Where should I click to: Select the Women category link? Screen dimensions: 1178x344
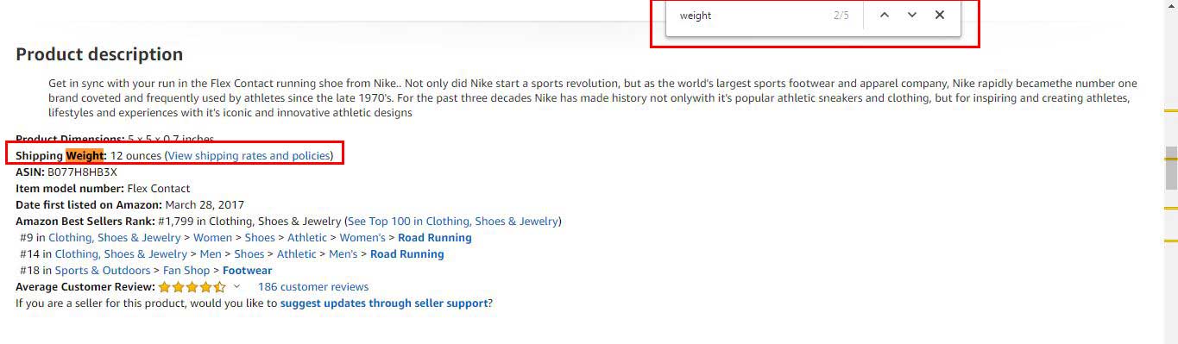[212, 238]
